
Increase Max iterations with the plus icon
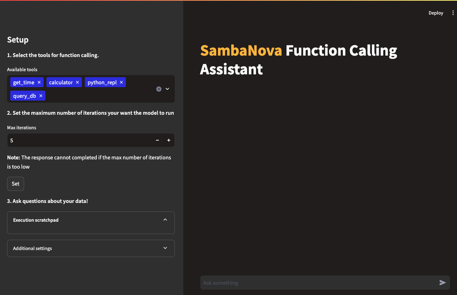(x=168, y=140)
